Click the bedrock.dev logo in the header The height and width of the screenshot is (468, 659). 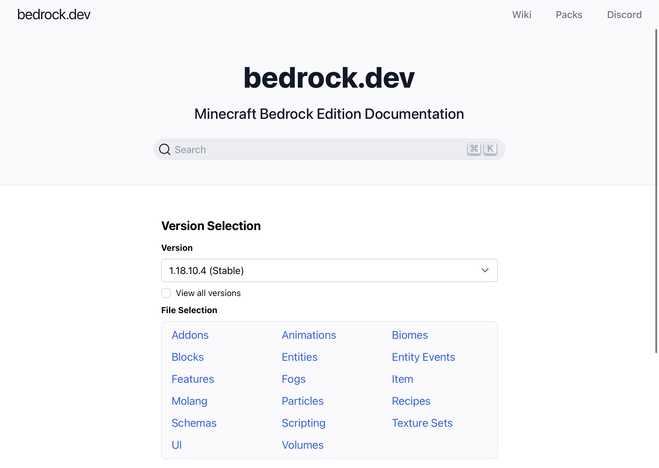pos(54,14)
